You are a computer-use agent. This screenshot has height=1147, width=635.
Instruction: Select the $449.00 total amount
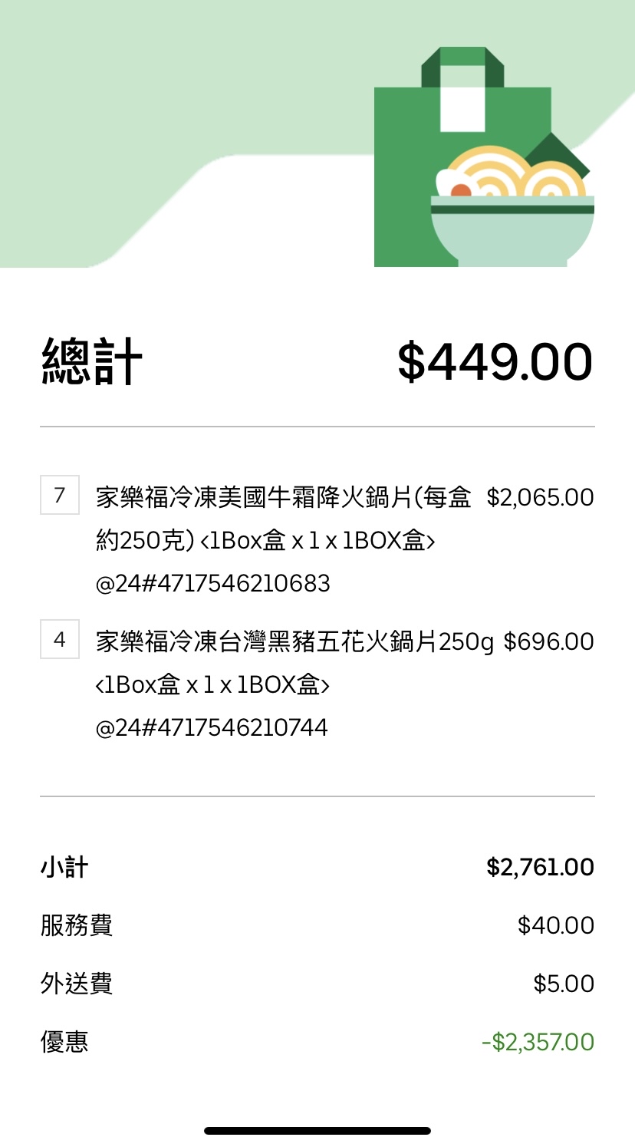[495, 361]
